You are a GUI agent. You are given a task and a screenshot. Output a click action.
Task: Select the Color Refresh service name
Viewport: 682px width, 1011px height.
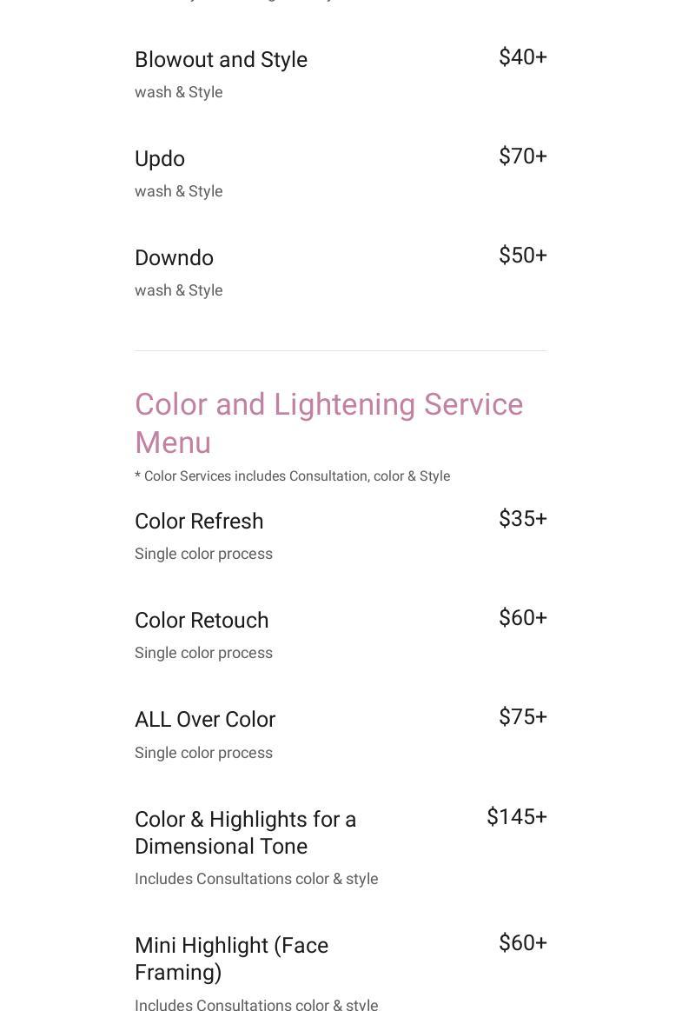tap(199, 521)
